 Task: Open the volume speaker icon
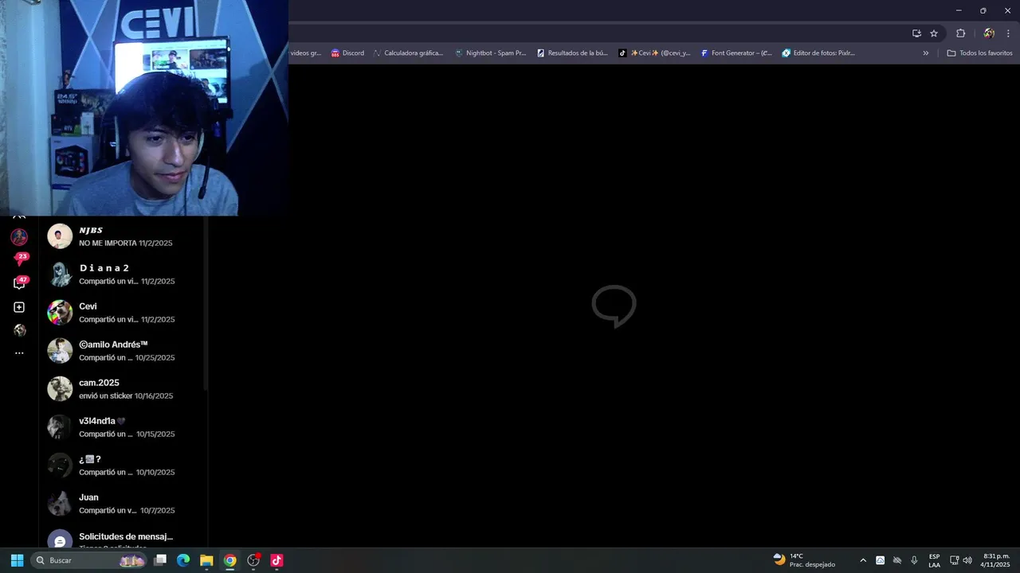967,560
